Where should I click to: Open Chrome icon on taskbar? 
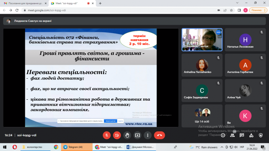click(56, 147)
